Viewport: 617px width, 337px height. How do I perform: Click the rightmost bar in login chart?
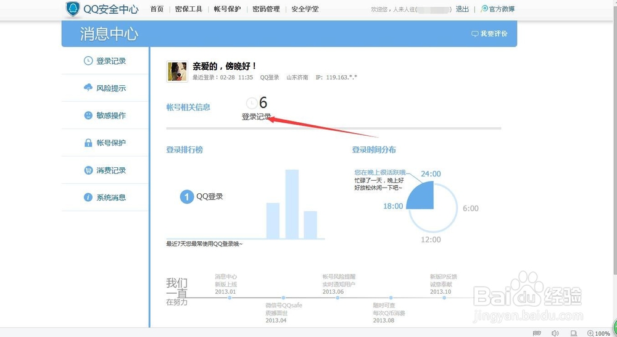pos(310,225)
